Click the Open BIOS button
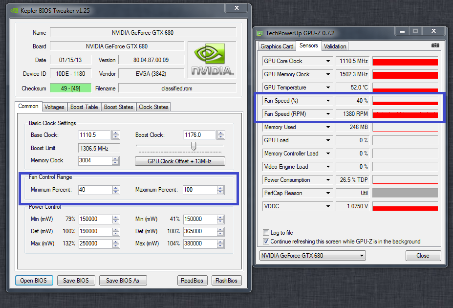Viewport: 453px width, 308px height. pyautogui.click(x=34, y=280)
